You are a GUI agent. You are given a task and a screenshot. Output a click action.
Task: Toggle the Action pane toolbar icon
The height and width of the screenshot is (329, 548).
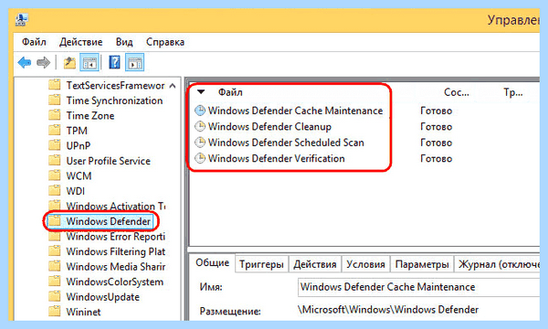click(x=135, y=63)
